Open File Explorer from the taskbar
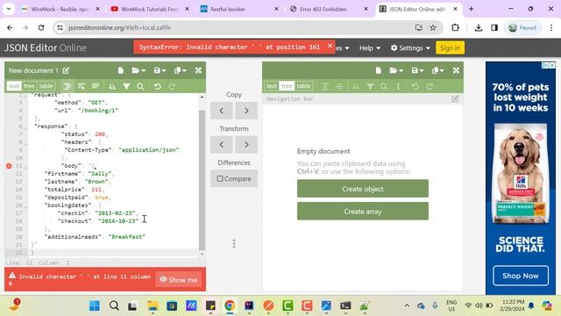 click(x=153, y=305)
